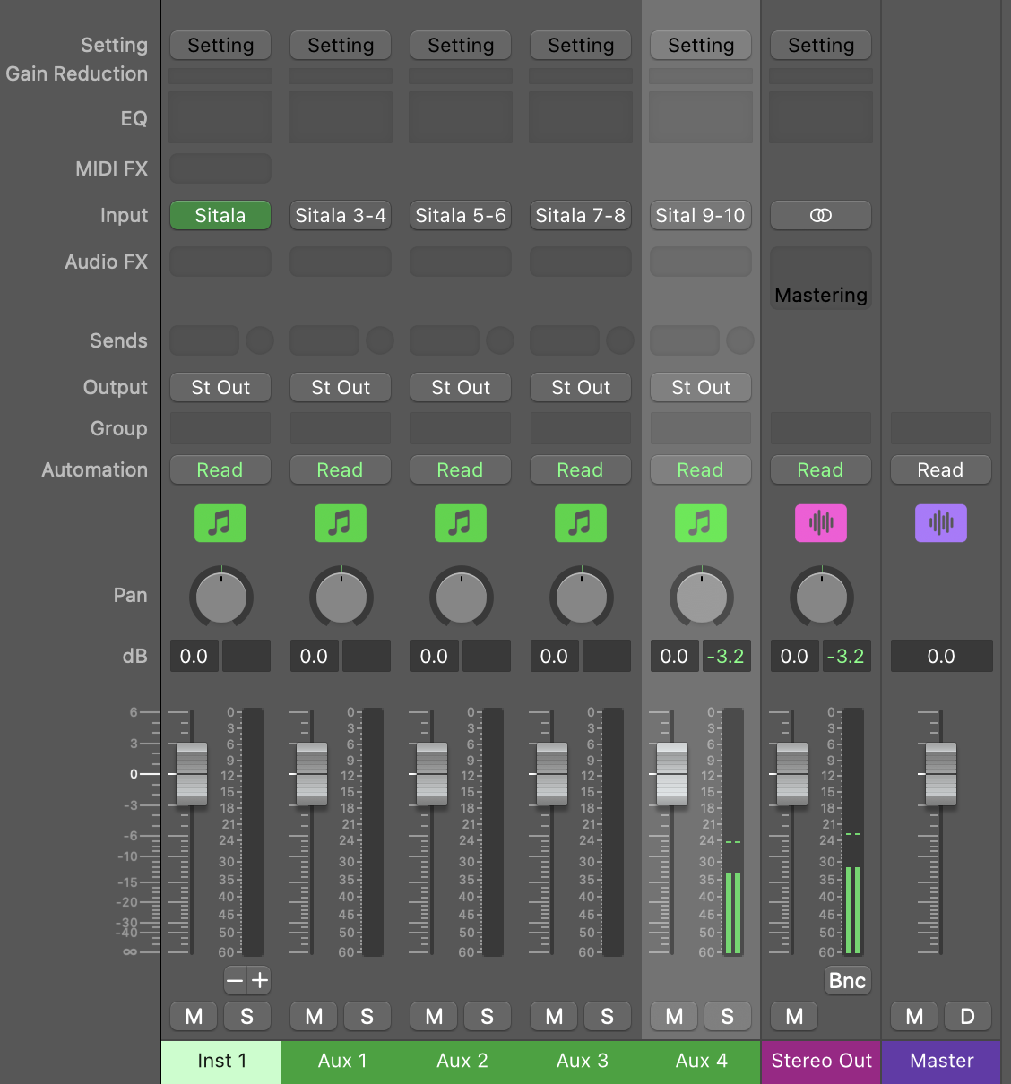Open the Stereo Out Setting menu
1011x1084 pixels.
821,45
